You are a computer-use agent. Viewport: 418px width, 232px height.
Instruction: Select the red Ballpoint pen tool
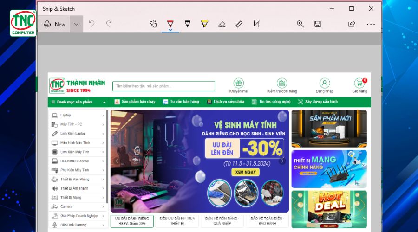click(x=170, y=24)
